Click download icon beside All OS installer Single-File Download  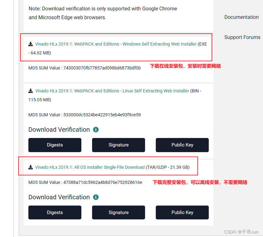point(31,167)
